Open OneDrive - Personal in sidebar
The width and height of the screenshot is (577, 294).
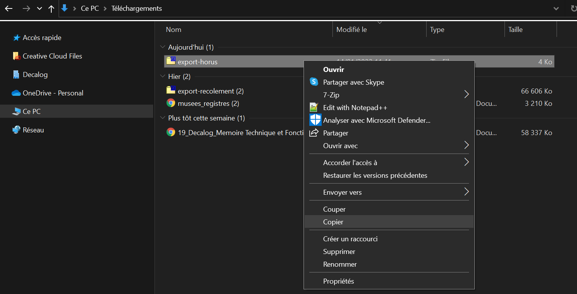[53, 93]
